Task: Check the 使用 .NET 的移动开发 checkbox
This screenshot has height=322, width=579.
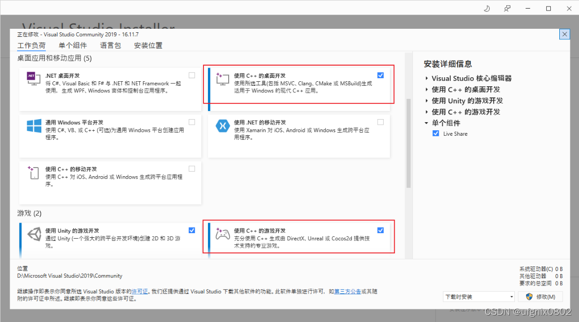Action: 381,122
